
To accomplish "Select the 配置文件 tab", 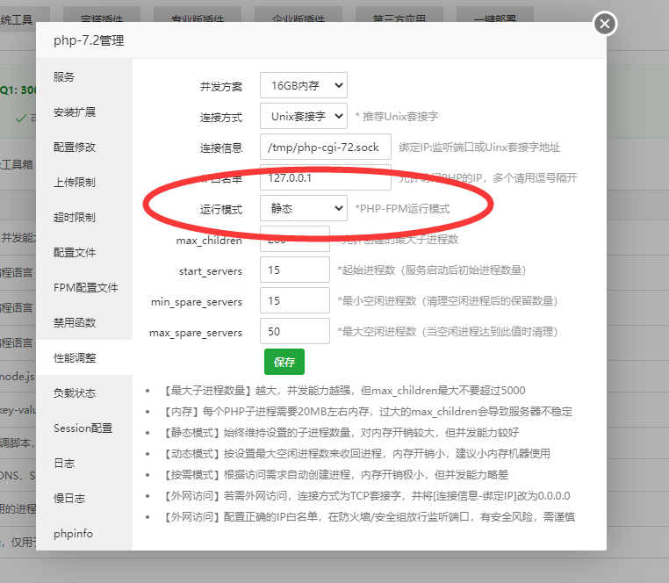I will 75,253.
